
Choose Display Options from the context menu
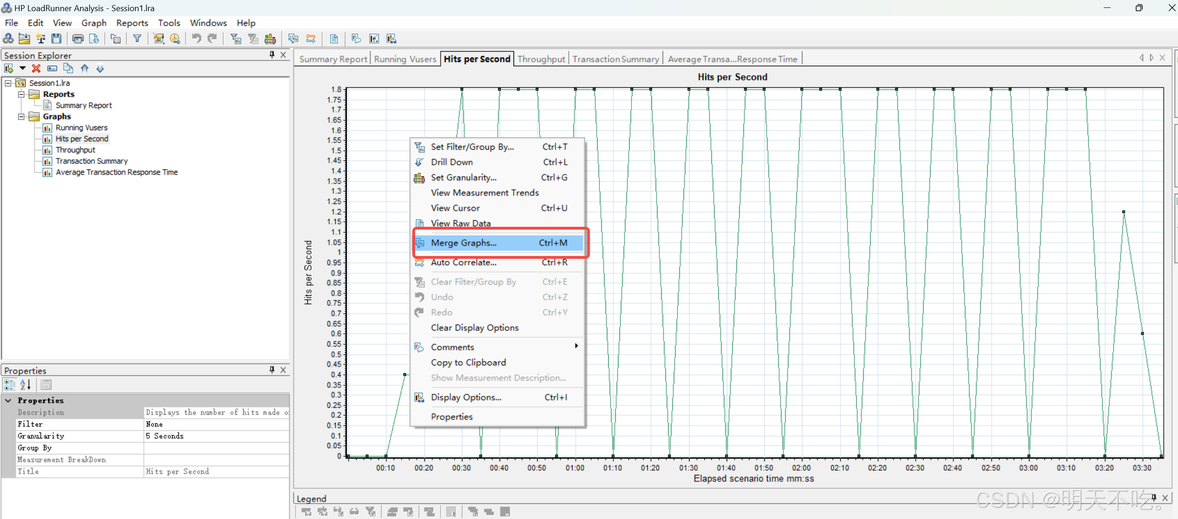point(466,397)
